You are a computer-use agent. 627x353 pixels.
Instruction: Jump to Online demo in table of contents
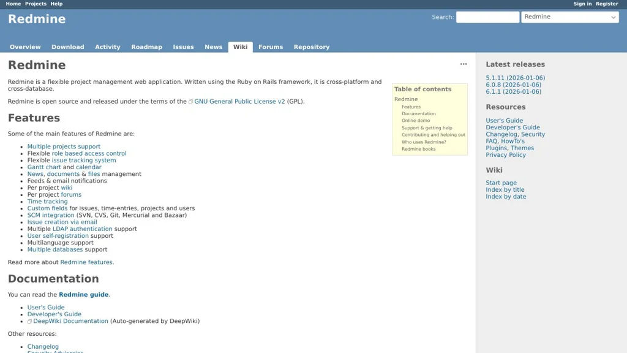tap(416, 121)
